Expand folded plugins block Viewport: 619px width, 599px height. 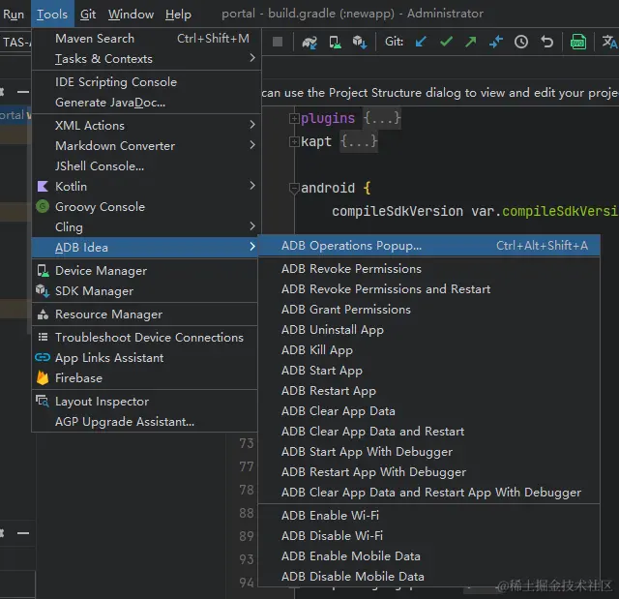294,118
